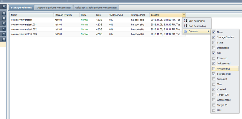Select the volume-vmwaretest.003 row name

pyautogui.click(x=24, y=34)
